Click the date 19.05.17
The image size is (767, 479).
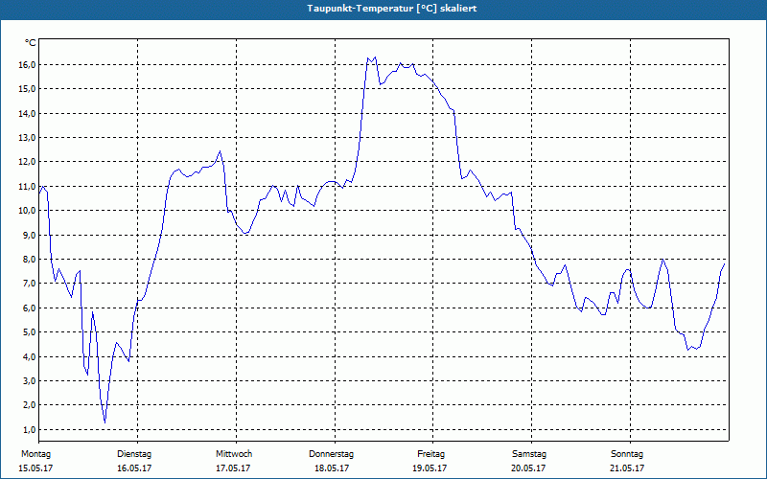click(x=430, y=468)
